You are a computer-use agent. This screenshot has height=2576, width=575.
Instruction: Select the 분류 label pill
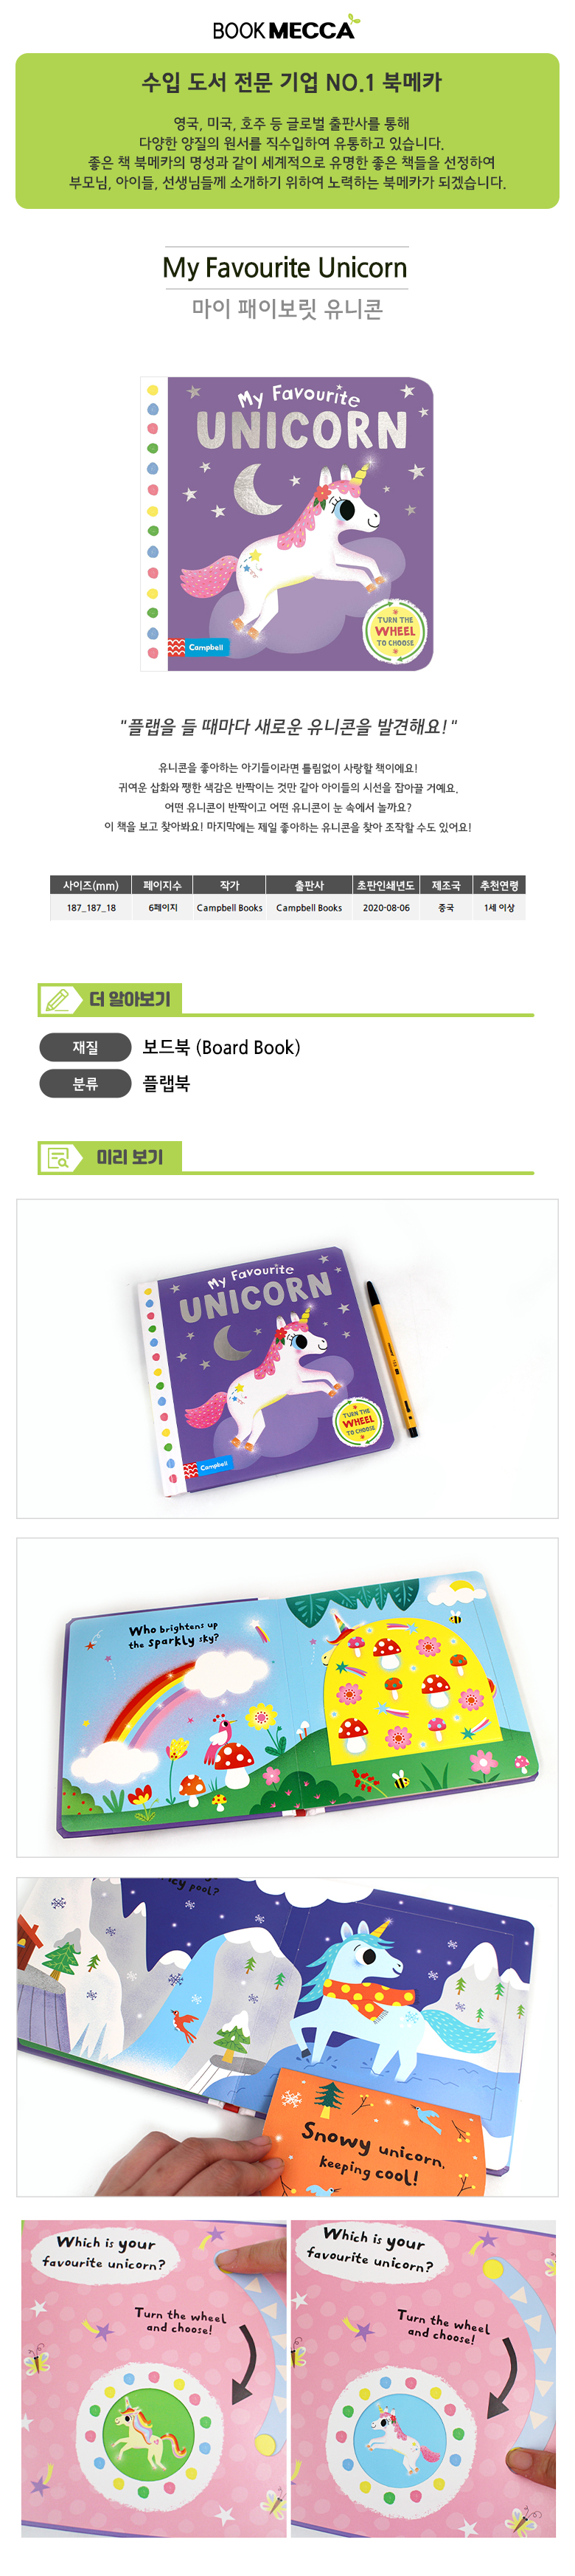(x=86, y=1083)
